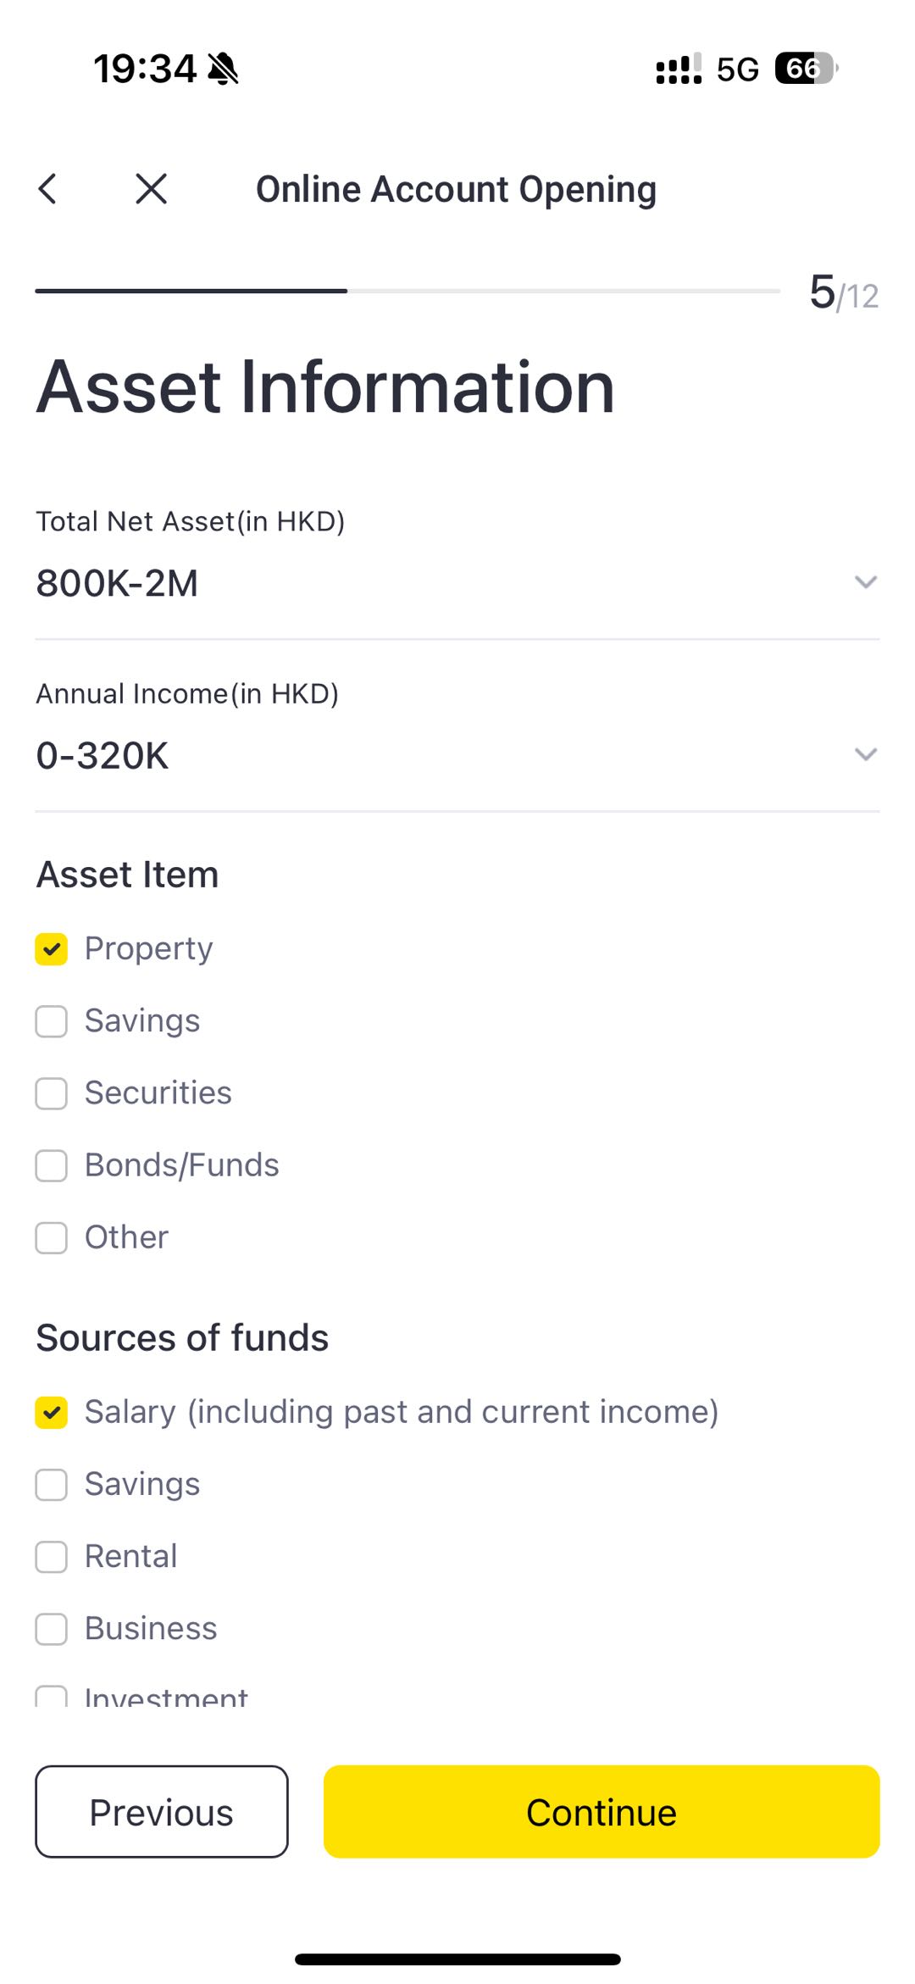
Task: Select the Other asset checkbox
Action: click(x=52, y=1237)
